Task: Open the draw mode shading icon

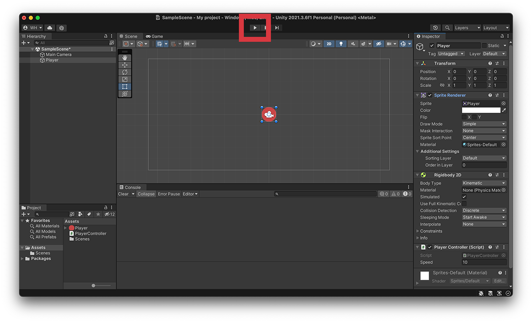Action: coord(313,44)
